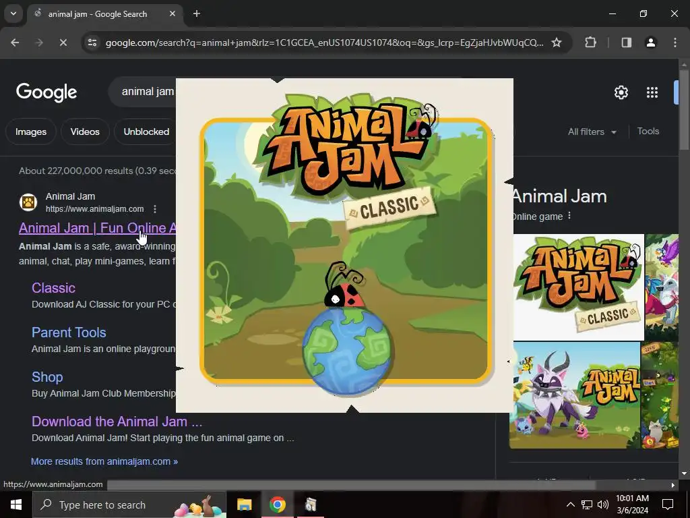Viewport: 690px width, 518px height.
Task: Open the Google apps grid
Action: point(652,92)
